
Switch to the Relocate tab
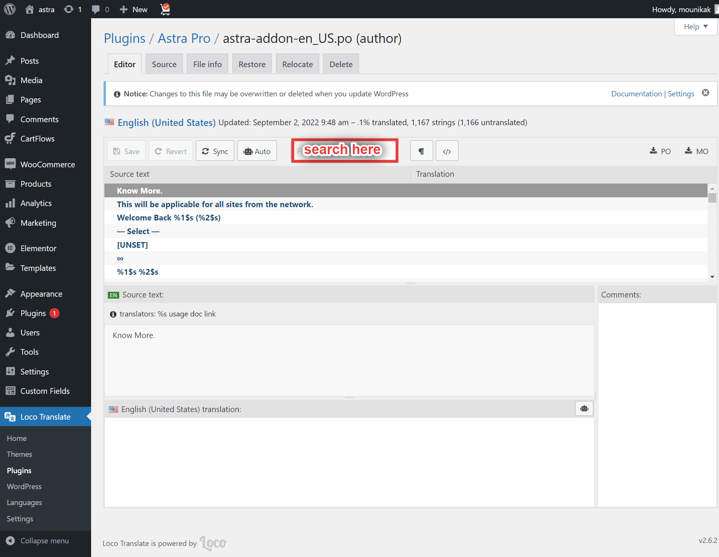tap(298, 64)
